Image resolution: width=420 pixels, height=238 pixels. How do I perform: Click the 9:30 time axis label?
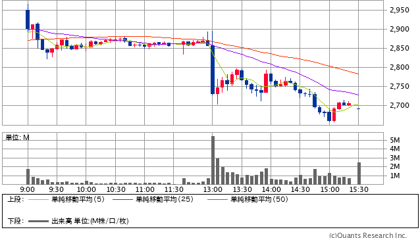tap(56, 189)
